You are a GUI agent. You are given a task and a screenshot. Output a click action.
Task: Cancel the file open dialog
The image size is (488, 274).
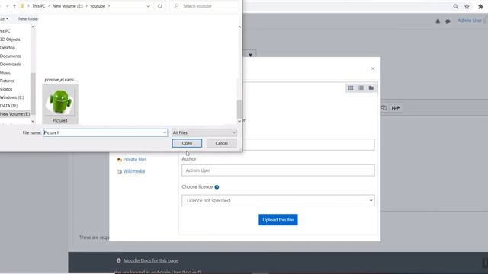(221, 143)
